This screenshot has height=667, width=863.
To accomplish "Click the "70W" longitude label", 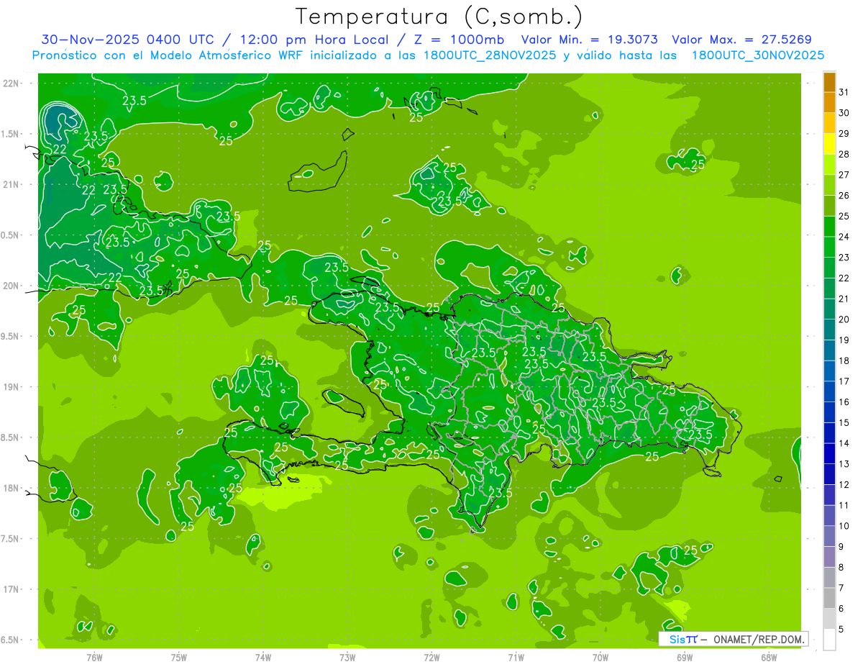I will pyautogui.click(x=601, y=657).
